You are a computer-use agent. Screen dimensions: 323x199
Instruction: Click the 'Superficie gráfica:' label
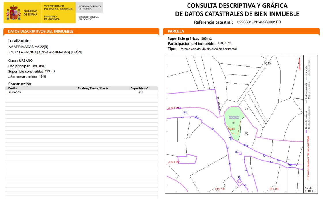click(x=183, y=38)
